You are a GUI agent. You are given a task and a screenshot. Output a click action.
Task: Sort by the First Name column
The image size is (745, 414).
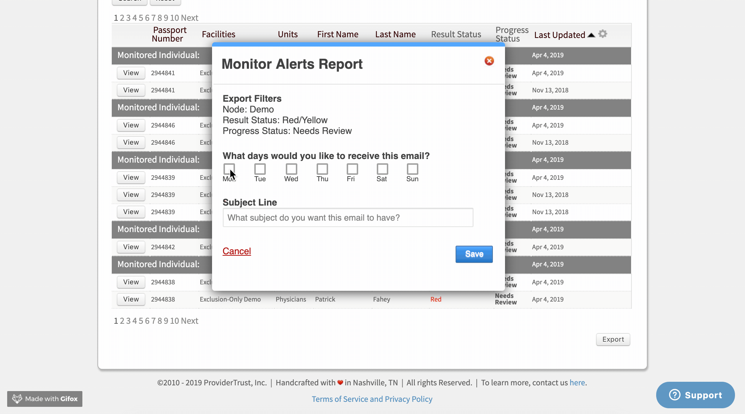(x=338, y=34)
